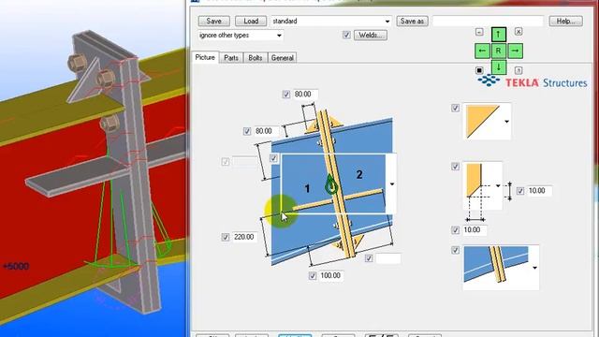Screen dimensions: 599x337
Task: Expand the chamfer dimension type dropdown arrow
Action: point(498,186)
